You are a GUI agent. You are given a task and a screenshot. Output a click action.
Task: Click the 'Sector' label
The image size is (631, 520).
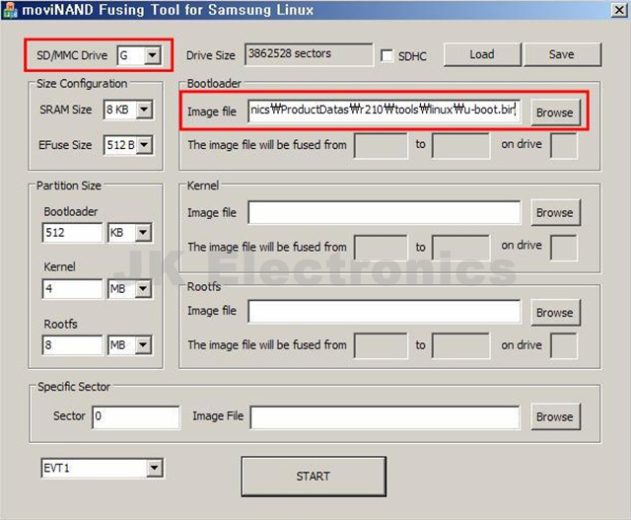coord(69,415)
